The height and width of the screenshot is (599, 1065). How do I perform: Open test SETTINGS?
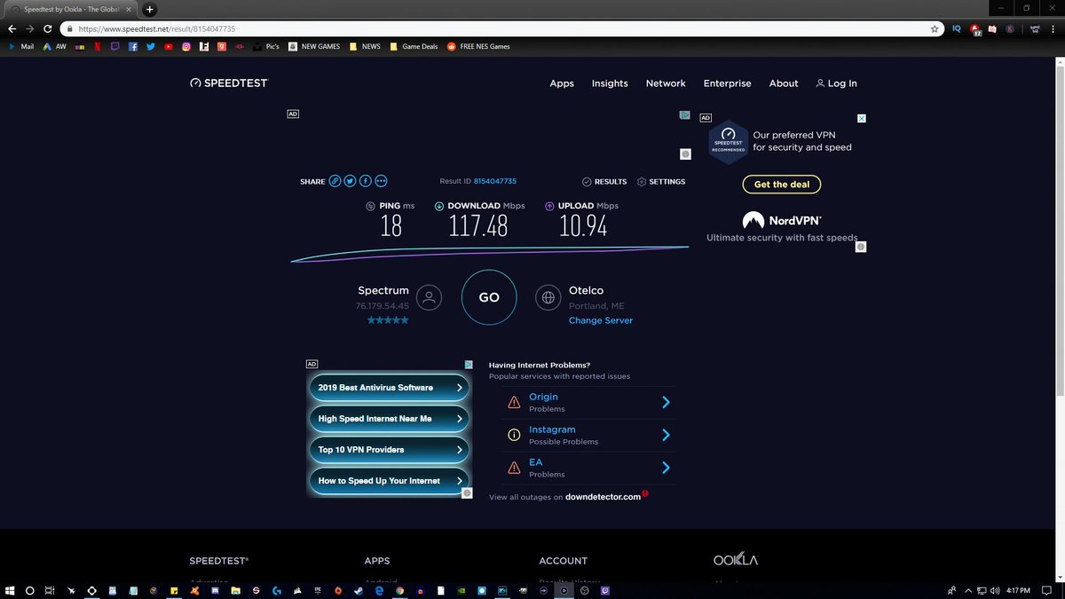tap(661, 182)
